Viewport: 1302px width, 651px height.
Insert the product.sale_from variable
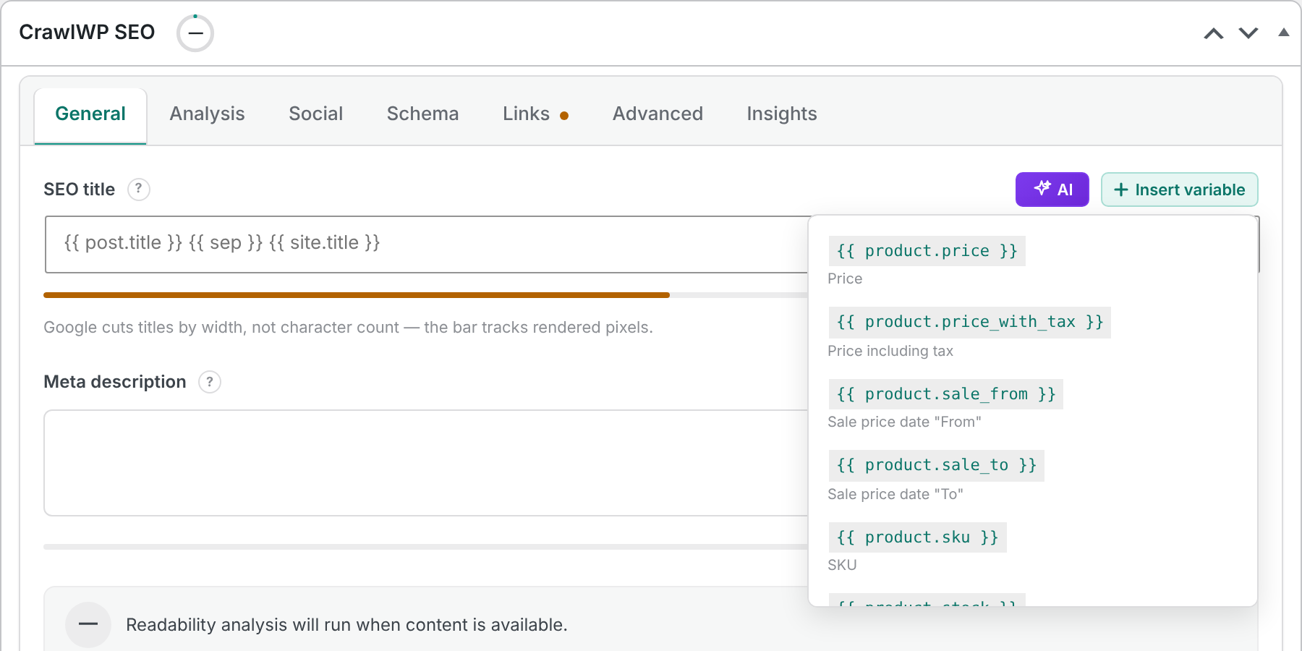946,394
